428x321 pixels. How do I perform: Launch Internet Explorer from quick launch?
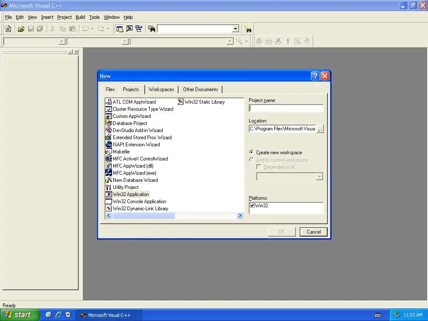tap(59, 315)
